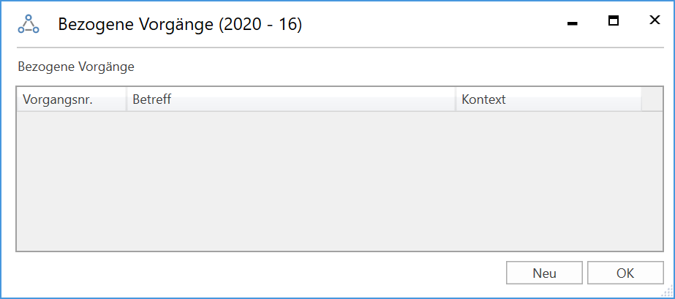Maximize the Bezogene Vorgänge dialog
The image size is (675, 299).
614,21
